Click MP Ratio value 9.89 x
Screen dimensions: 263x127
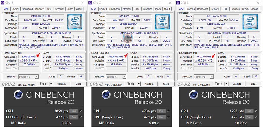pos(154,123)
